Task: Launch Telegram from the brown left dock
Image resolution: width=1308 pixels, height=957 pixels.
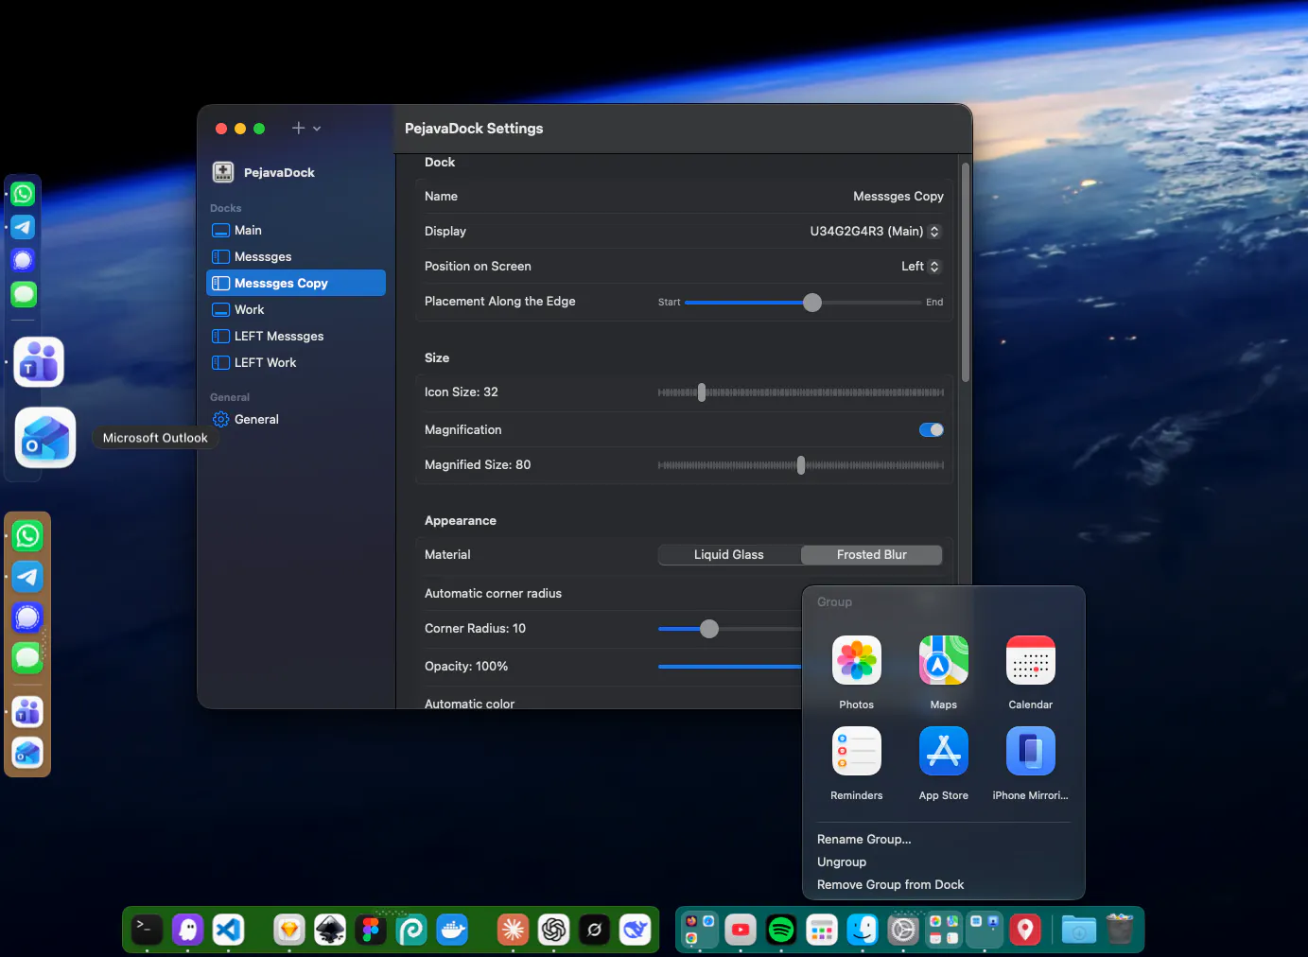Action: 27,577
